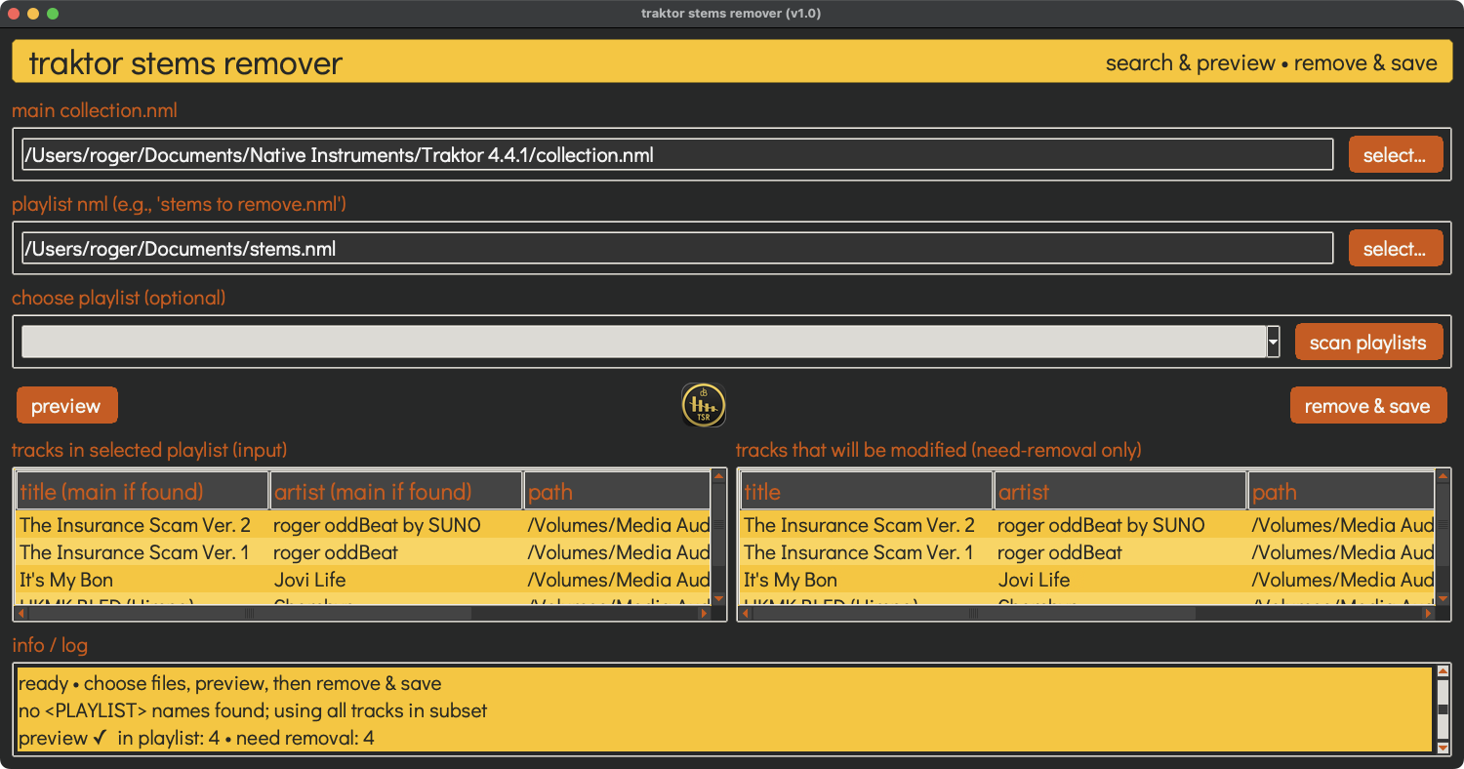This screenshot has width=1464, height=769.
Task: Click modified table horizontal scrollbar left arrow
Action: point(747,614)
